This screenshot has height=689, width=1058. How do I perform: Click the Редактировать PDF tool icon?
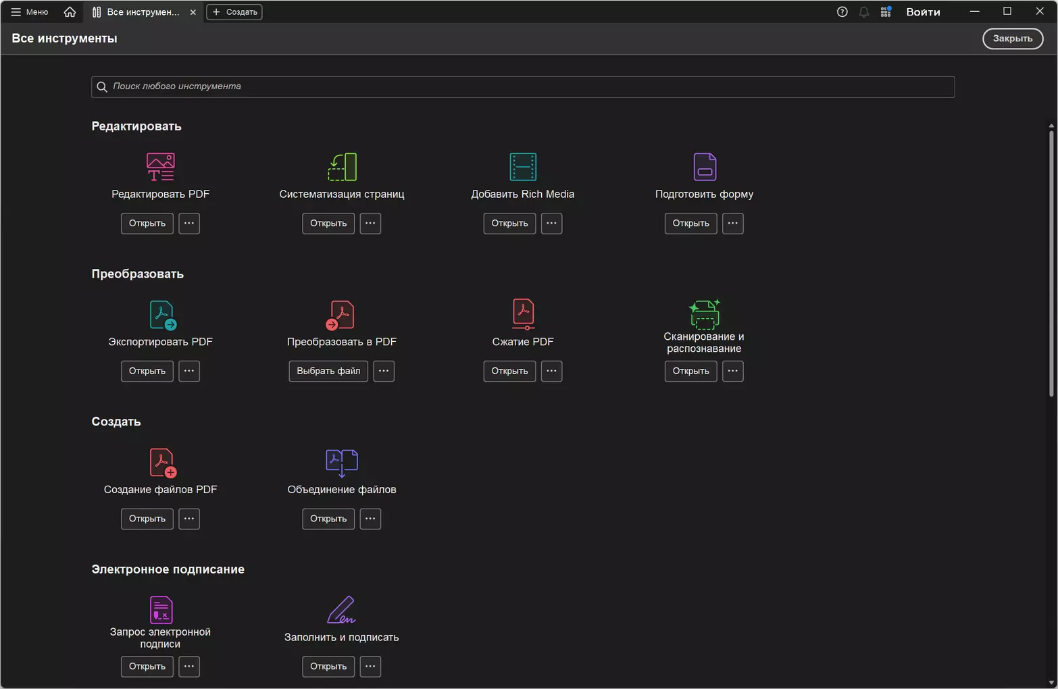click(x=160, y=167)
